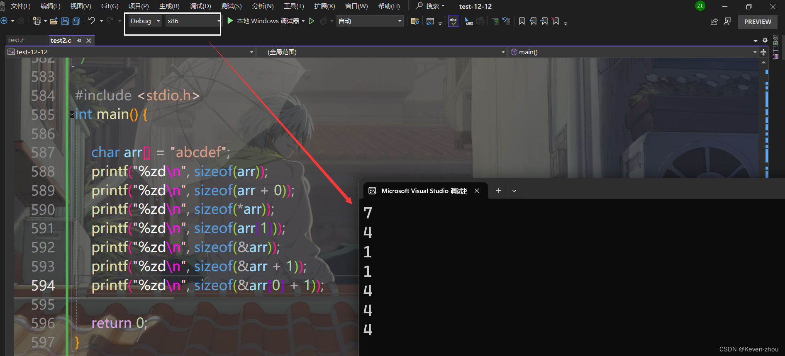Click the increase indent lines icon
785x356 pixels.
click(x=495, y=21)
